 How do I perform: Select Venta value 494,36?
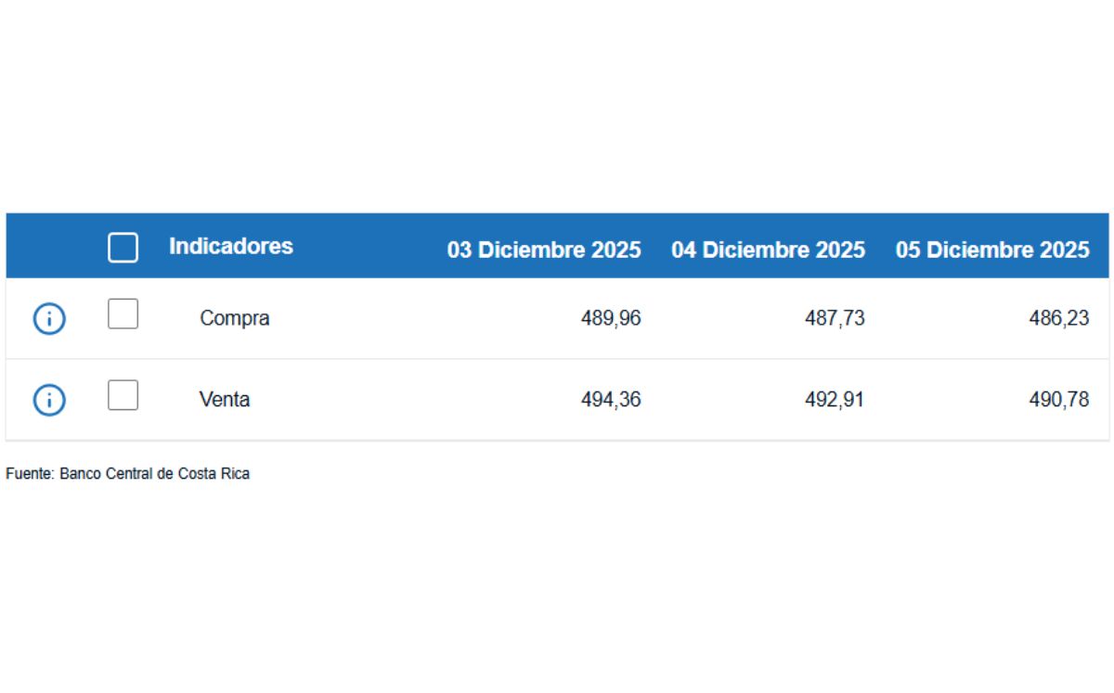pyautogui.click(x=611, y=400)
